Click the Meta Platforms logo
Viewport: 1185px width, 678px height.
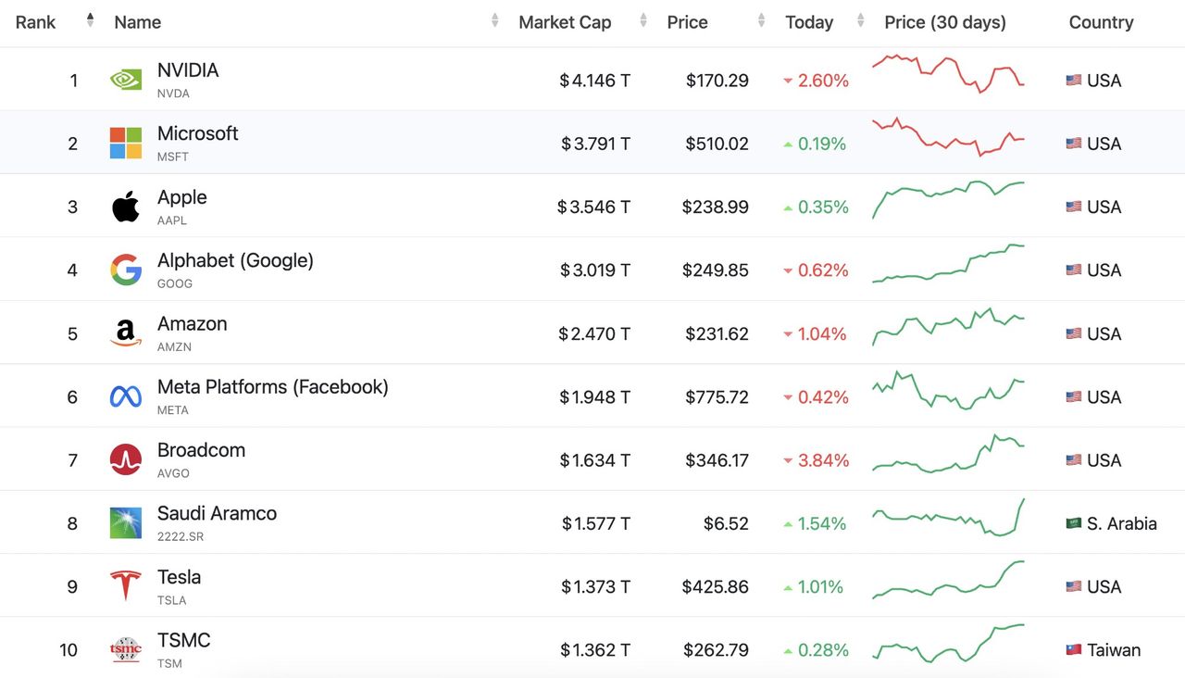tap(126, 396)
